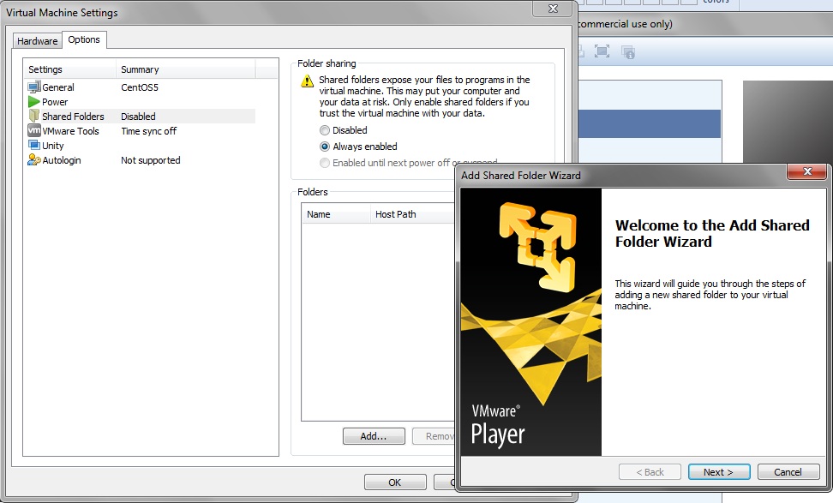This screenshot has height=503, width=833.
Task: Select the General settings item with monitor icon
Action: (x=34, y=87)
